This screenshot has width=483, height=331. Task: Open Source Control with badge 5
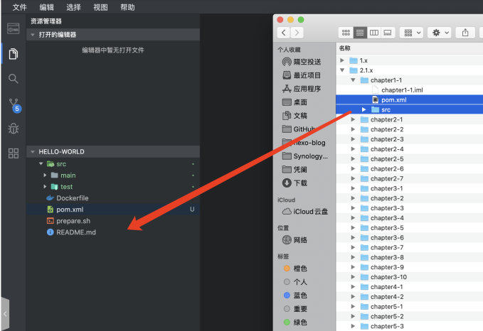pos(14,105)
